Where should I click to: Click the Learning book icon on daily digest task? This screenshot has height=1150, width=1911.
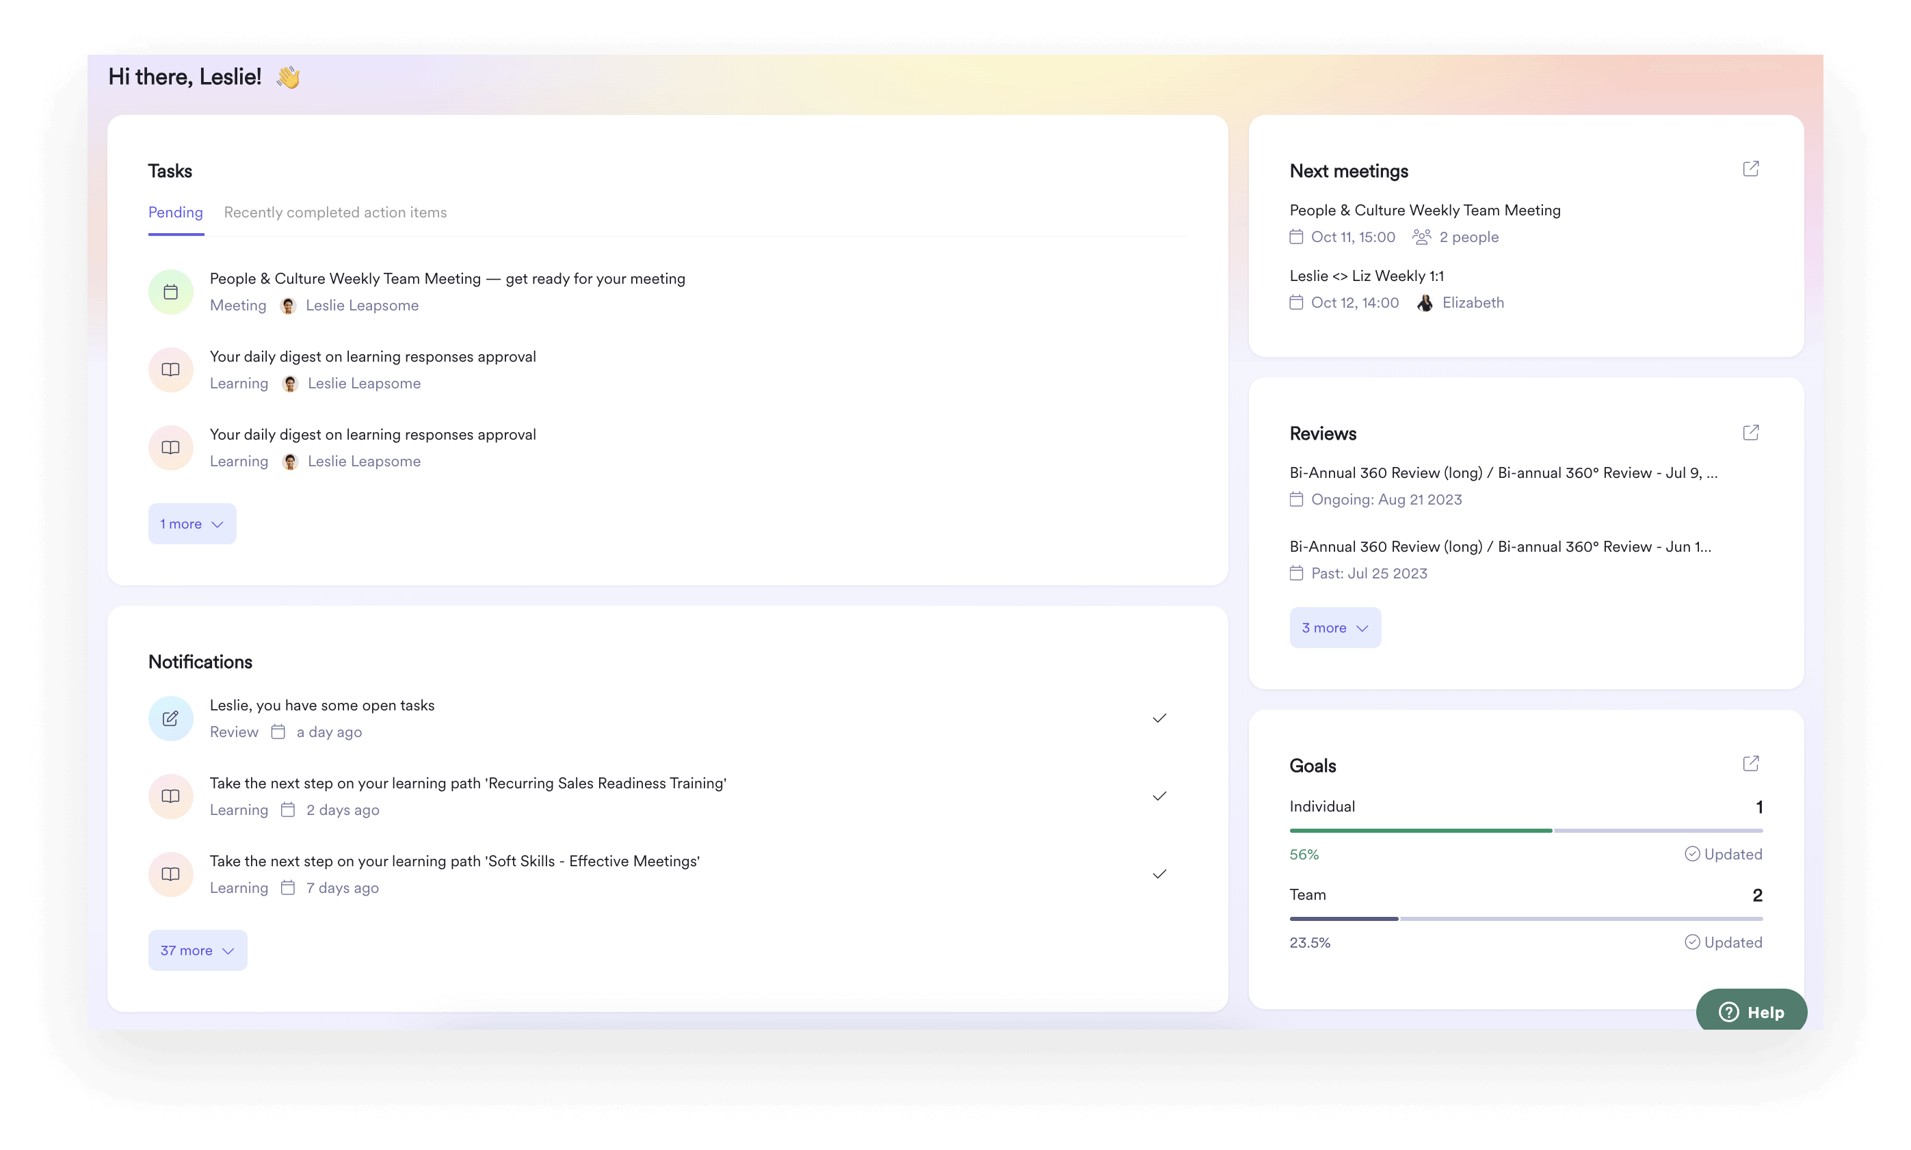click(x=170, y=370)
